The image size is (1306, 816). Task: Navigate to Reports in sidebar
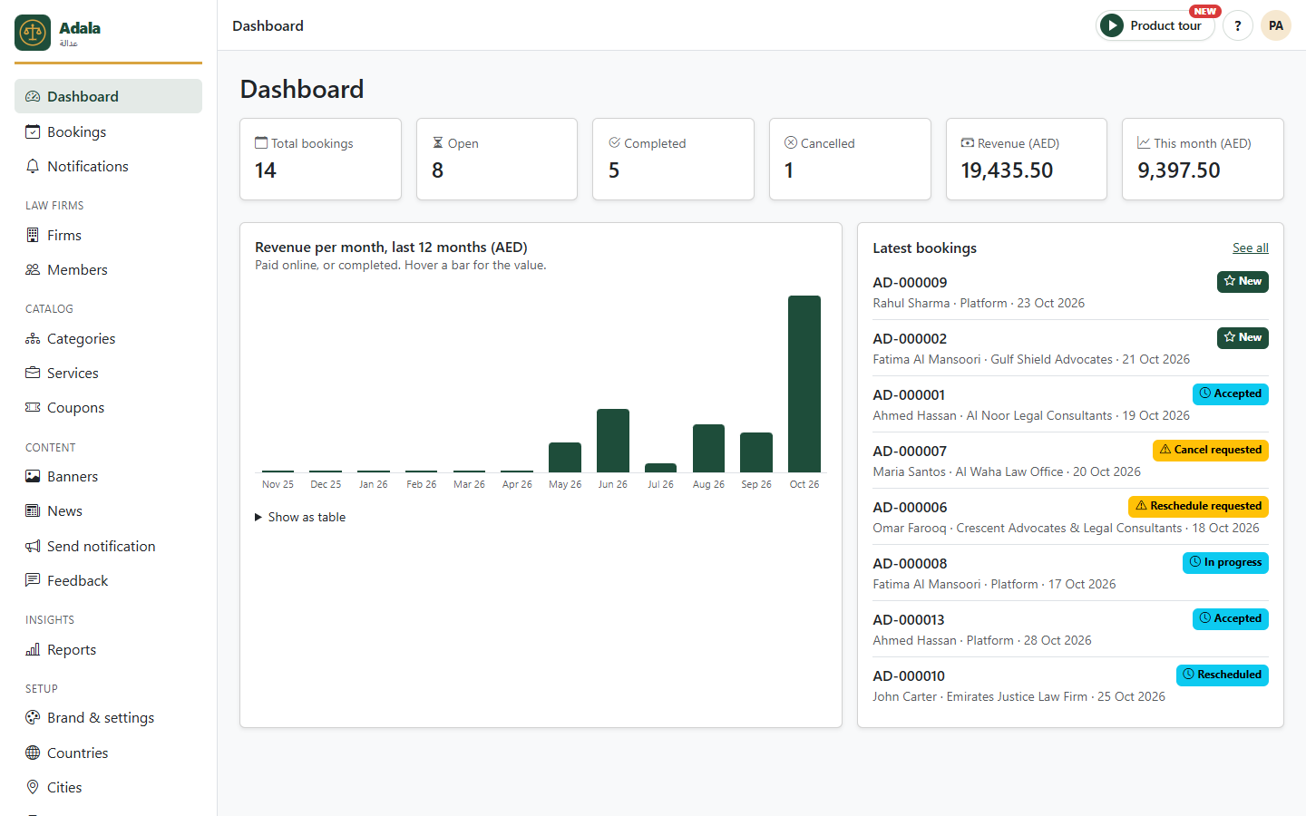pyautogui.click(x=108, y=649)
